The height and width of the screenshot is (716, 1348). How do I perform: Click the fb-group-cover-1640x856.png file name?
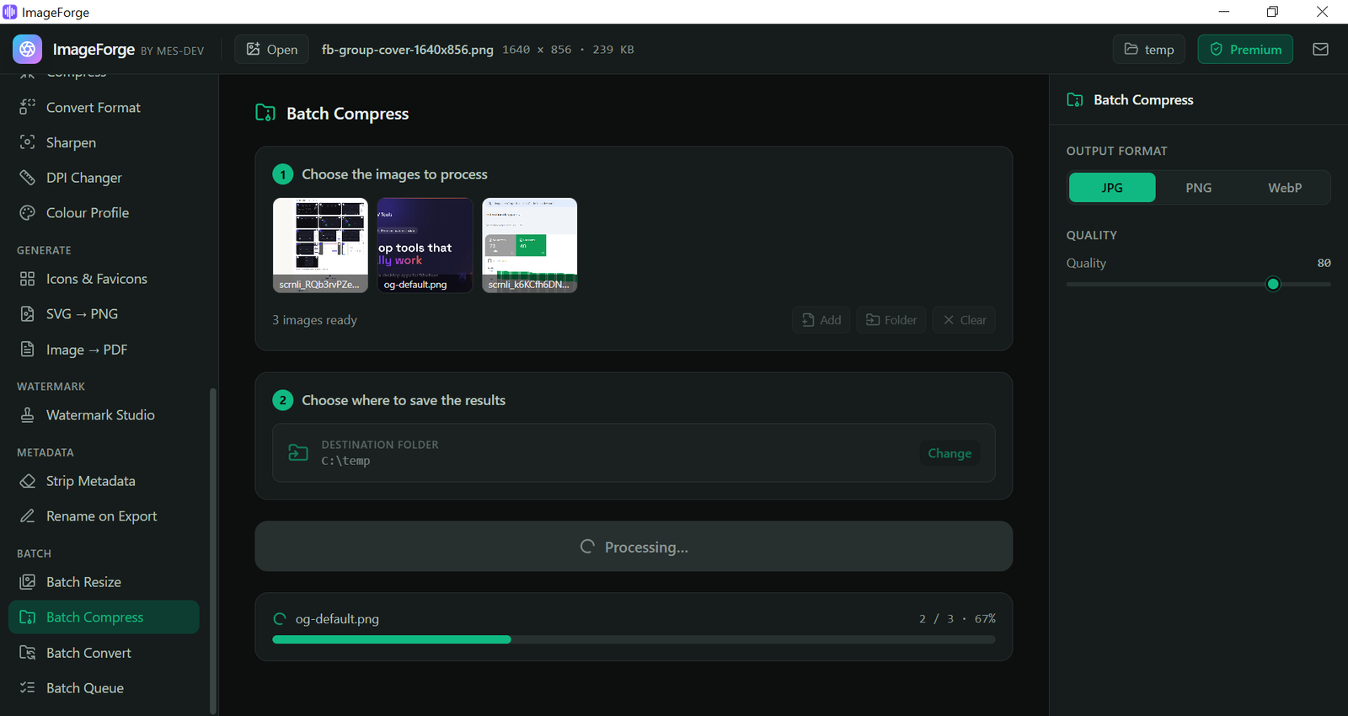click(408, 50)
